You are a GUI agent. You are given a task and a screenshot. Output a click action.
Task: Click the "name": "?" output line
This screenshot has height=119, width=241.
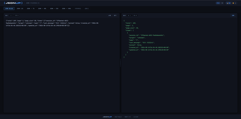134,40
